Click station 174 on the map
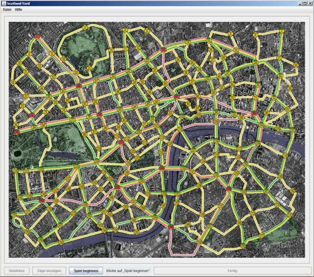Image resolution: width=314 pixels, height=277 pixels. [277, 205]
